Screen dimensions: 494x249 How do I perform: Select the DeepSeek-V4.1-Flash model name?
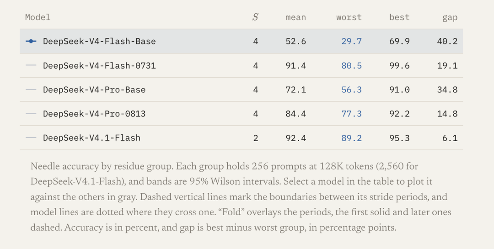(91, 138)
